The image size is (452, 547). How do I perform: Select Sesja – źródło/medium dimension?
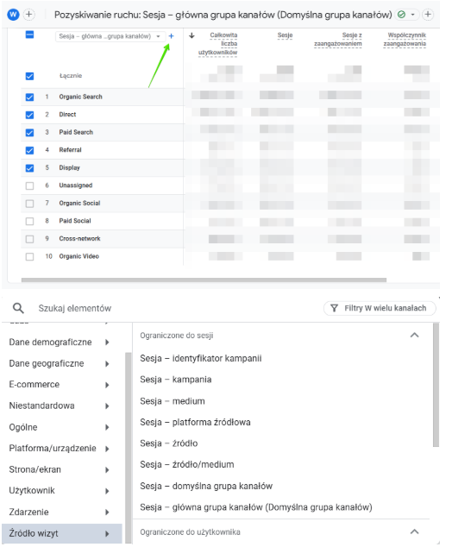pyautogui.click(x=187, y=464)
